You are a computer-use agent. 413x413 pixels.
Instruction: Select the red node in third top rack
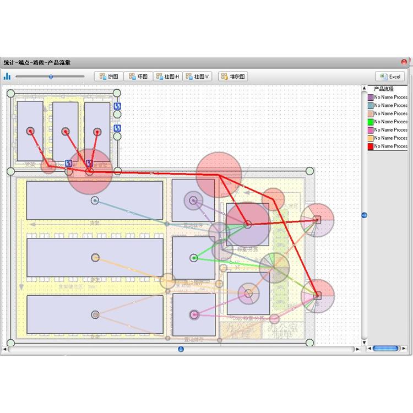(97, 132)
